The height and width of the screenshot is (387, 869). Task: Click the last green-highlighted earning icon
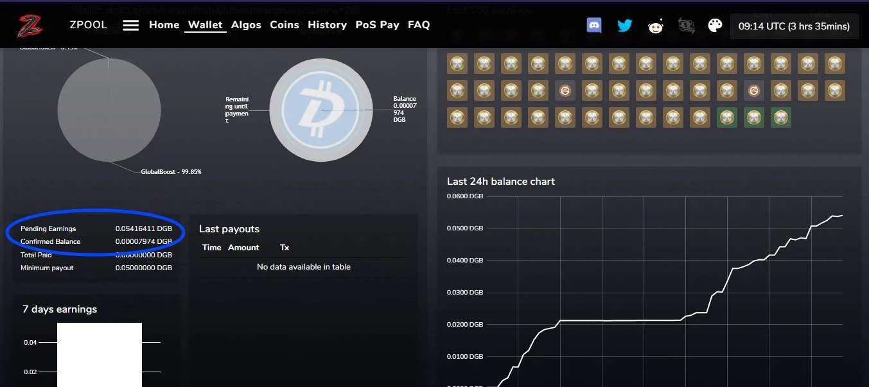click(x=780, y=117)
